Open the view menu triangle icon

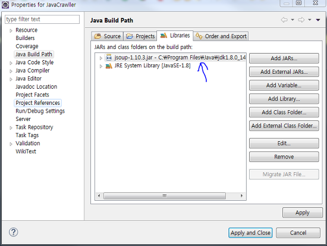point(318,20)
